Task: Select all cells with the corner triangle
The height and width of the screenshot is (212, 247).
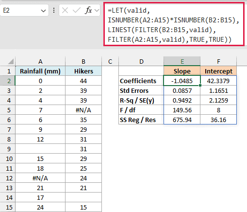Action: (x=11, y=62)
